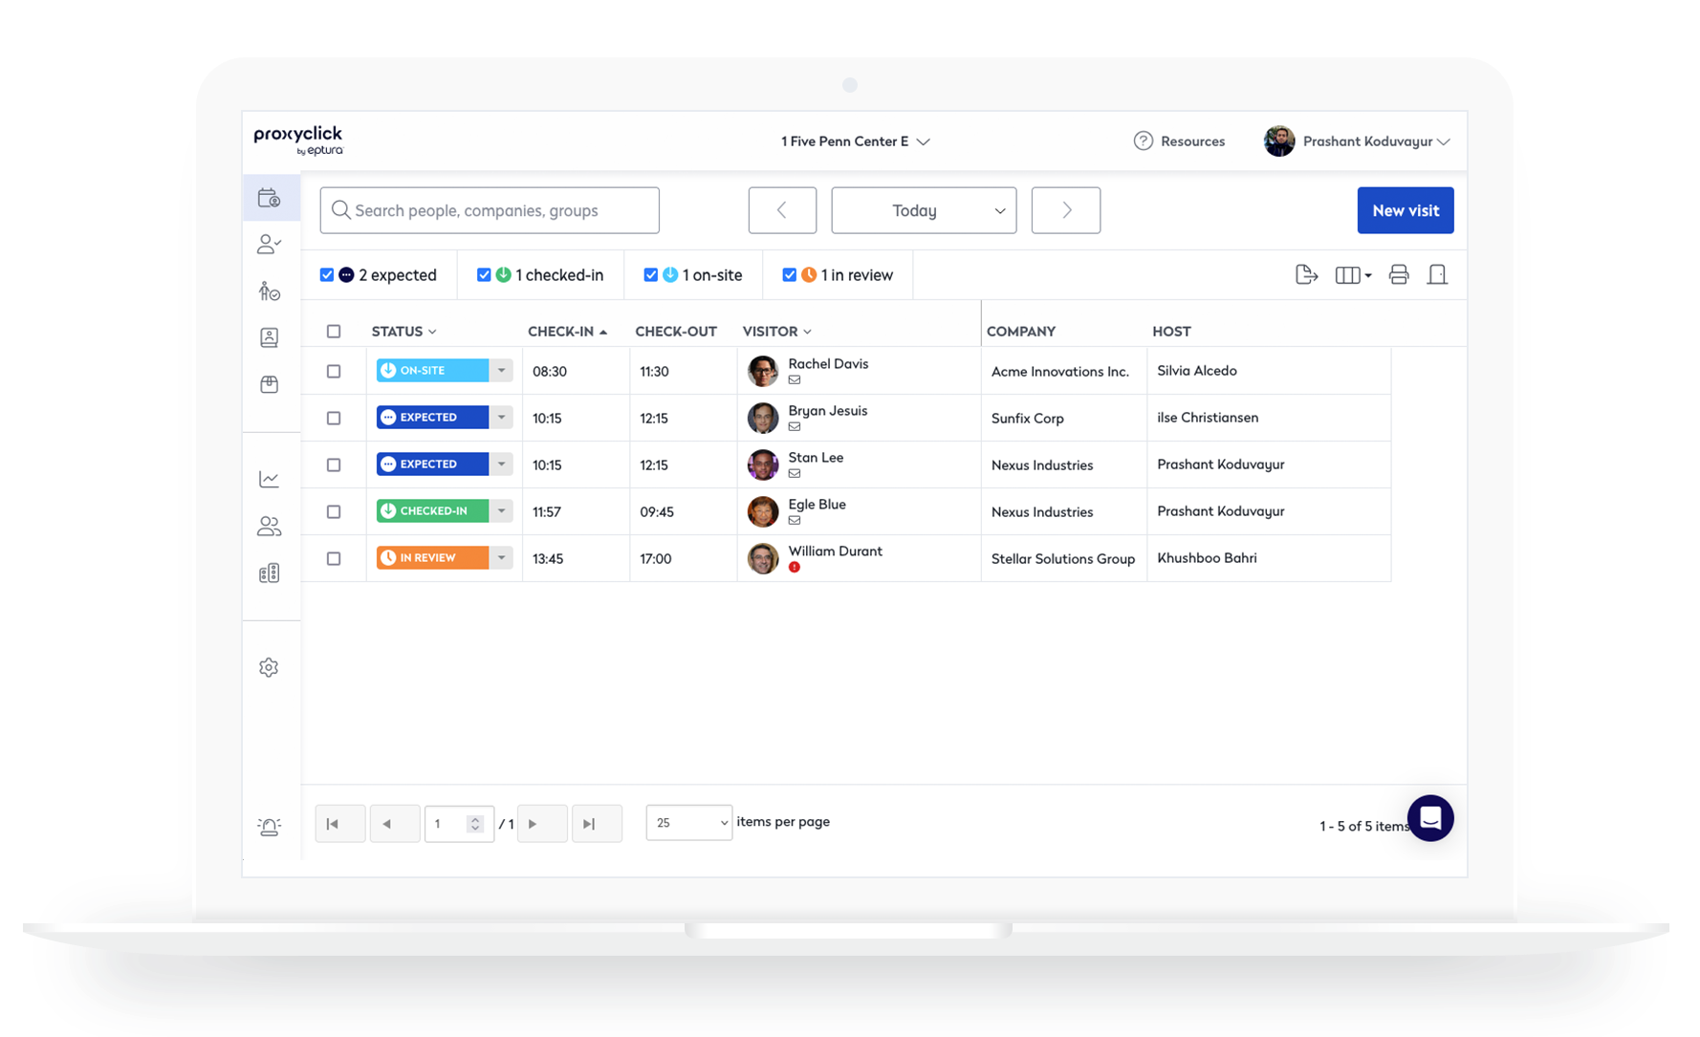
Task: Click the print visitor list icon
Action: pyautogui.click(x=1399, y=274)
